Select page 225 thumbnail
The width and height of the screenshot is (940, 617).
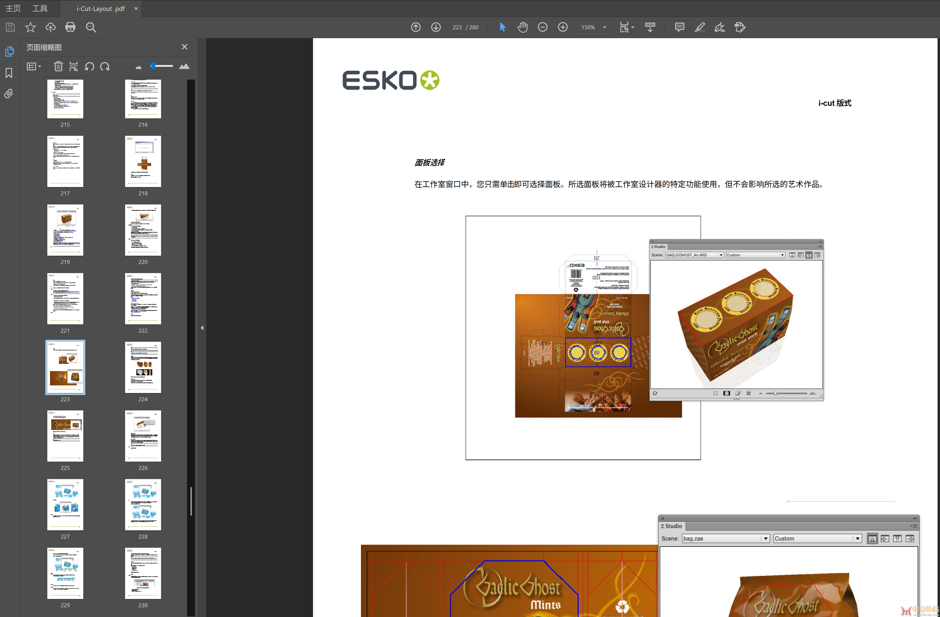65,436
